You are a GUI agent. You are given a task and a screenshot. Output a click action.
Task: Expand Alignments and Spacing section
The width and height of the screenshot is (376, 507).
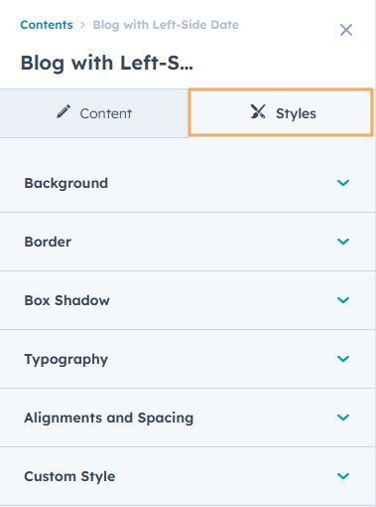(188, 418)
